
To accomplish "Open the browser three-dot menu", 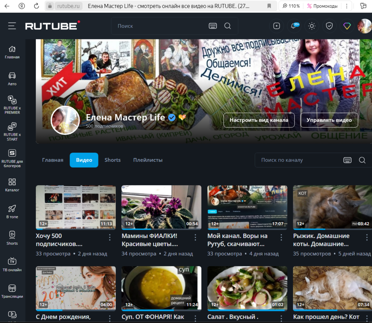I will click(x=346, y=6).
